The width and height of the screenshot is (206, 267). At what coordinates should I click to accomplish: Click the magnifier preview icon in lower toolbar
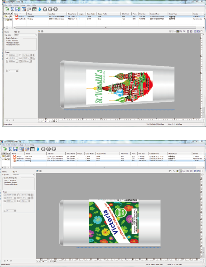(x=27, y=149)
